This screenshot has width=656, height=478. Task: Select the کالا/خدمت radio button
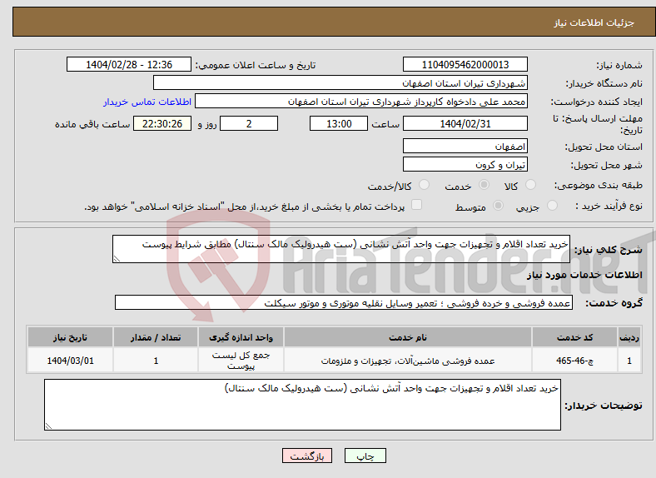tap(424, 185)
